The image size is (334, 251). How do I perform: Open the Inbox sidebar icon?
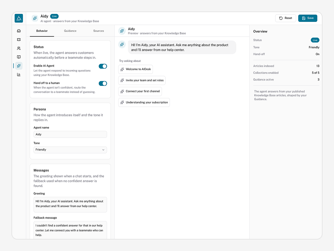tap(19, 31)
